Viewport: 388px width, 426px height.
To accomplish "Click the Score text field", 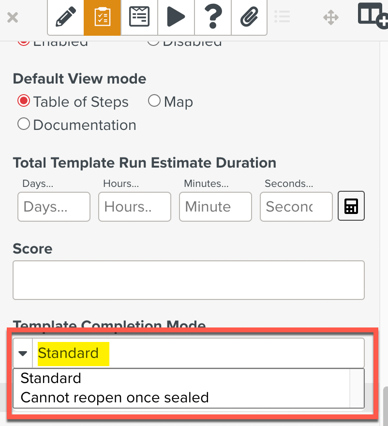I will pos(188,280).
